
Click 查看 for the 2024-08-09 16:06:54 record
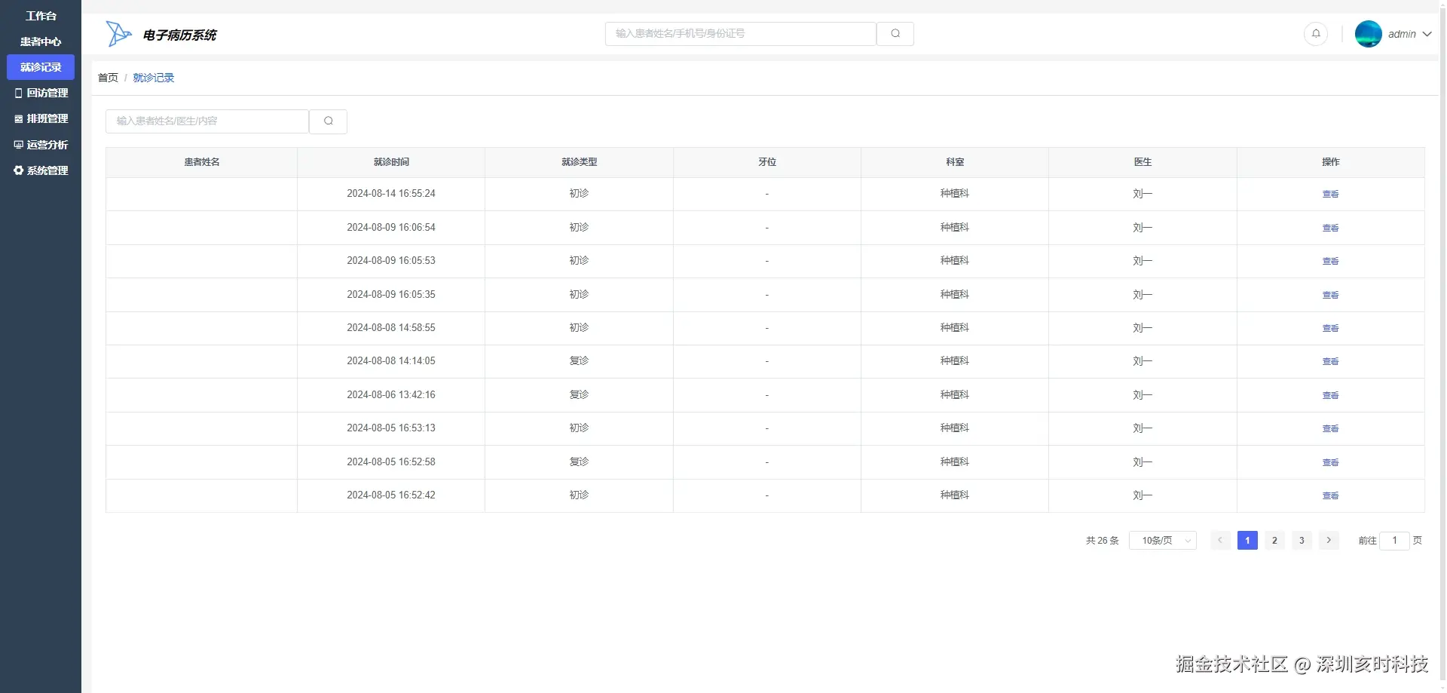1331,228
